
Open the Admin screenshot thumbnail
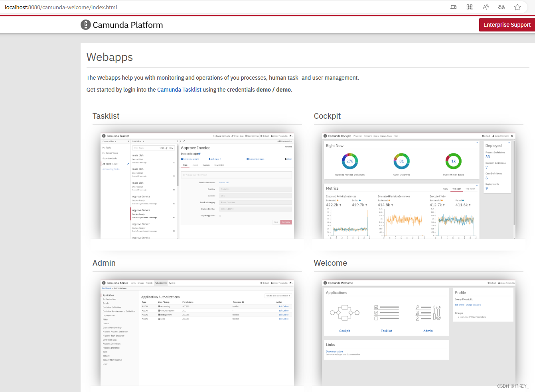point(197,333)
